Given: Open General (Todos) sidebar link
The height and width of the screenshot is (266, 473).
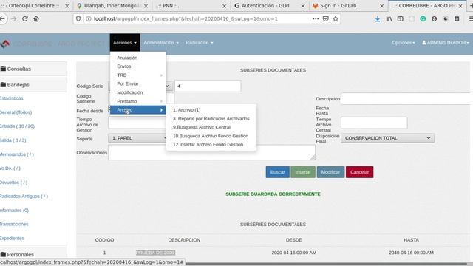Looking at the screenshot, I should pyautogui.click(x=16, y=112).
